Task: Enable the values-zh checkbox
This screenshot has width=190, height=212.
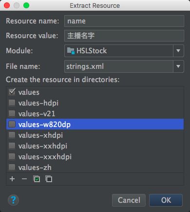Action: point(12,167)
